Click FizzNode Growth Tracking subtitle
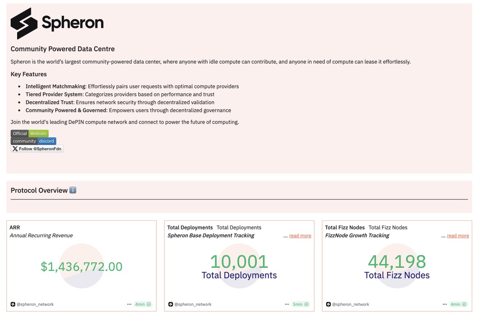479x316 pixels. point(357,236)
